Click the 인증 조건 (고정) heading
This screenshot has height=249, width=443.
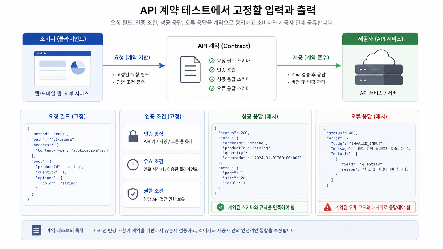coord(163,116)
